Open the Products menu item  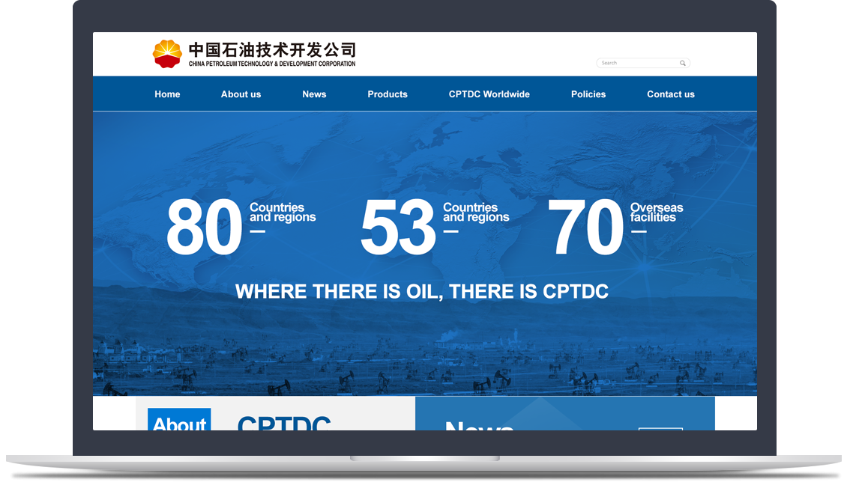click(388, 94)
